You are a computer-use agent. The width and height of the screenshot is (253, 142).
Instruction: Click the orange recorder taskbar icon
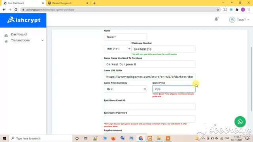pos(168,138)
